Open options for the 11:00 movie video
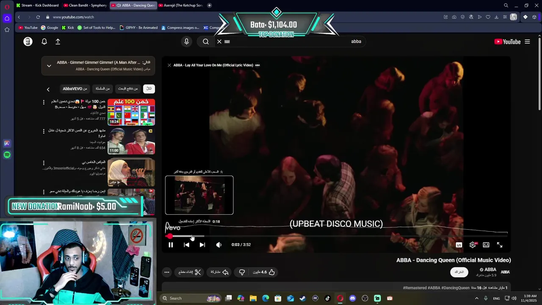The width and height of the screenshot is (542, 305). pos(43,131)
